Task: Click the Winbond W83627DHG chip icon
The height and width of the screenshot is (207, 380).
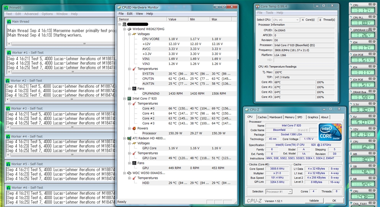Action: tap(130, 29)
